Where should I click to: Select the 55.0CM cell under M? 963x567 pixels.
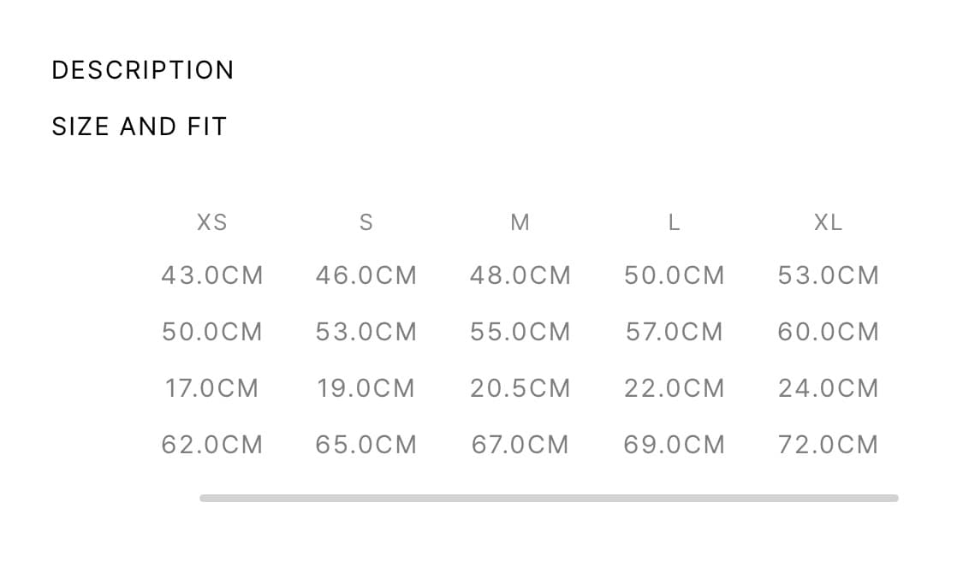point(520,332)
